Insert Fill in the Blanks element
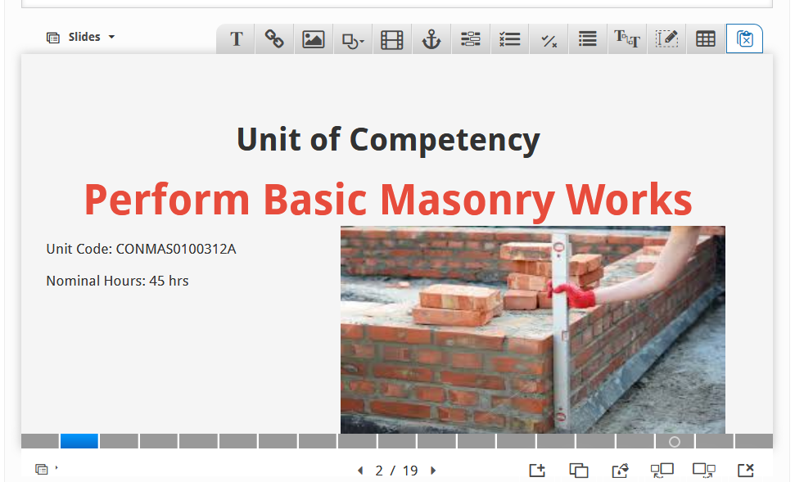The width and height of the screenshot is (795, 482). [x=471, y=39]
